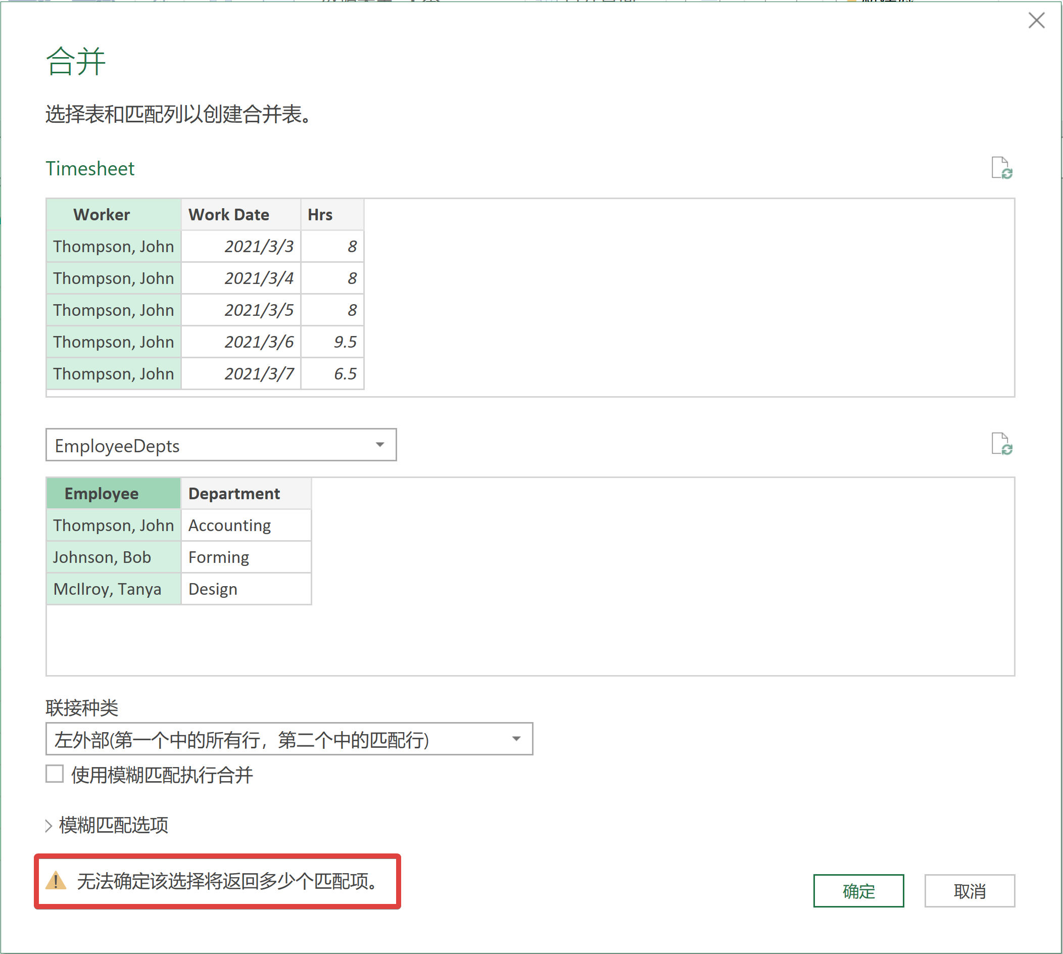The width and height of the screenshot is (1063, 954).
Task: Close the merge dialog with X
Action: [1036, 21]
